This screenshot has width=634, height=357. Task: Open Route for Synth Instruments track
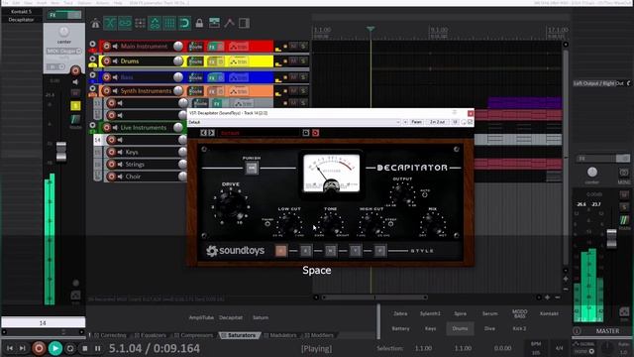pyautogui.click(x=196, y=91)
